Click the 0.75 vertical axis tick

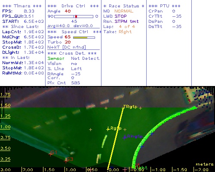pos(5,138)
